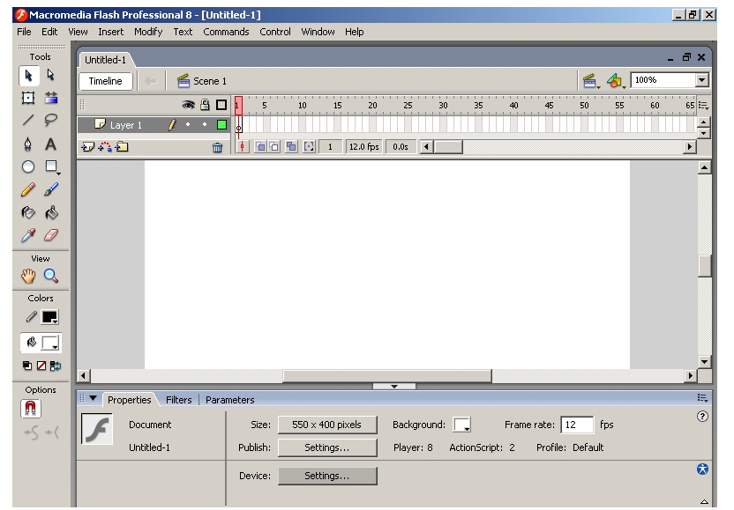Toggle show all layers as outlines
This screenshot has width=734, height=510.
[x=221, y=105]
